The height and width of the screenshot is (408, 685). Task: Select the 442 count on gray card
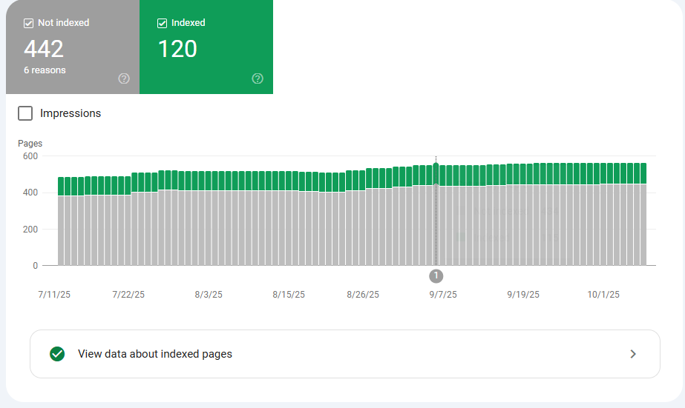click(x=44, y=49)
